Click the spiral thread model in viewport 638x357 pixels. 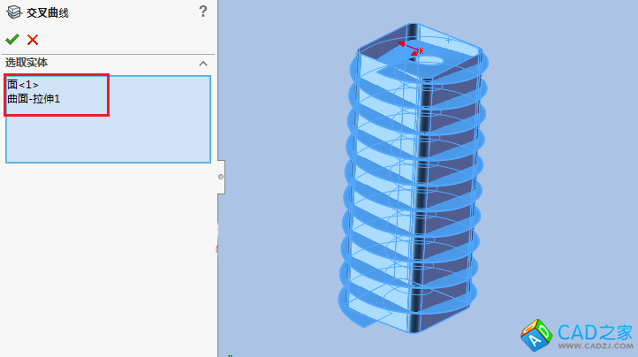[413, 179]
